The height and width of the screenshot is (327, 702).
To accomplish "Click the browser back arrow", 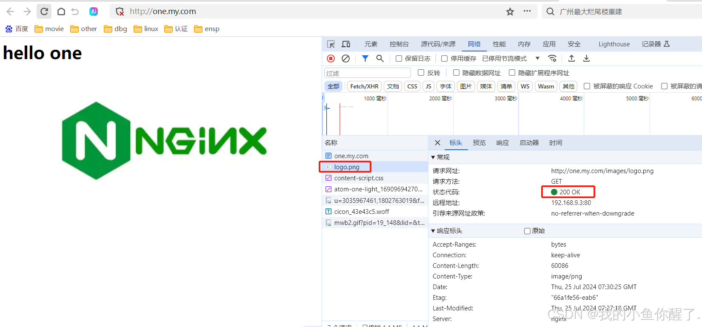I will (x=10, y=11).
